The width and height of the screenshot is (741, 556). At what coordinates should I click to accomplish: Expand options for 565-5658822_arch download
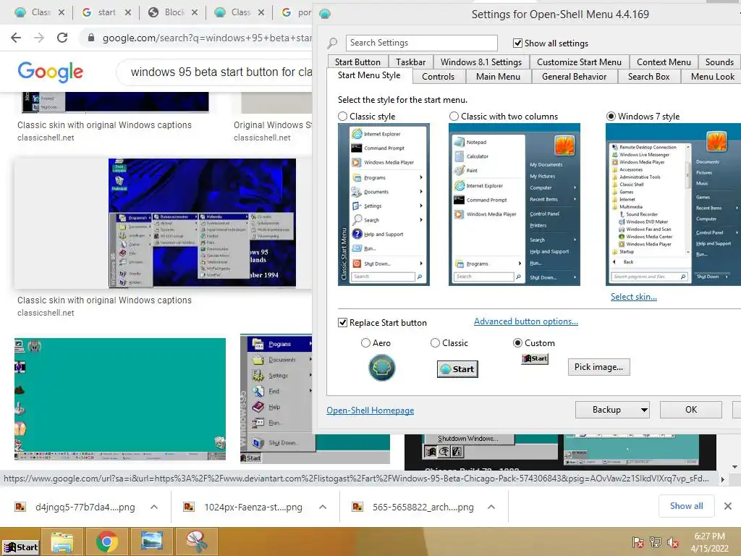491,507
